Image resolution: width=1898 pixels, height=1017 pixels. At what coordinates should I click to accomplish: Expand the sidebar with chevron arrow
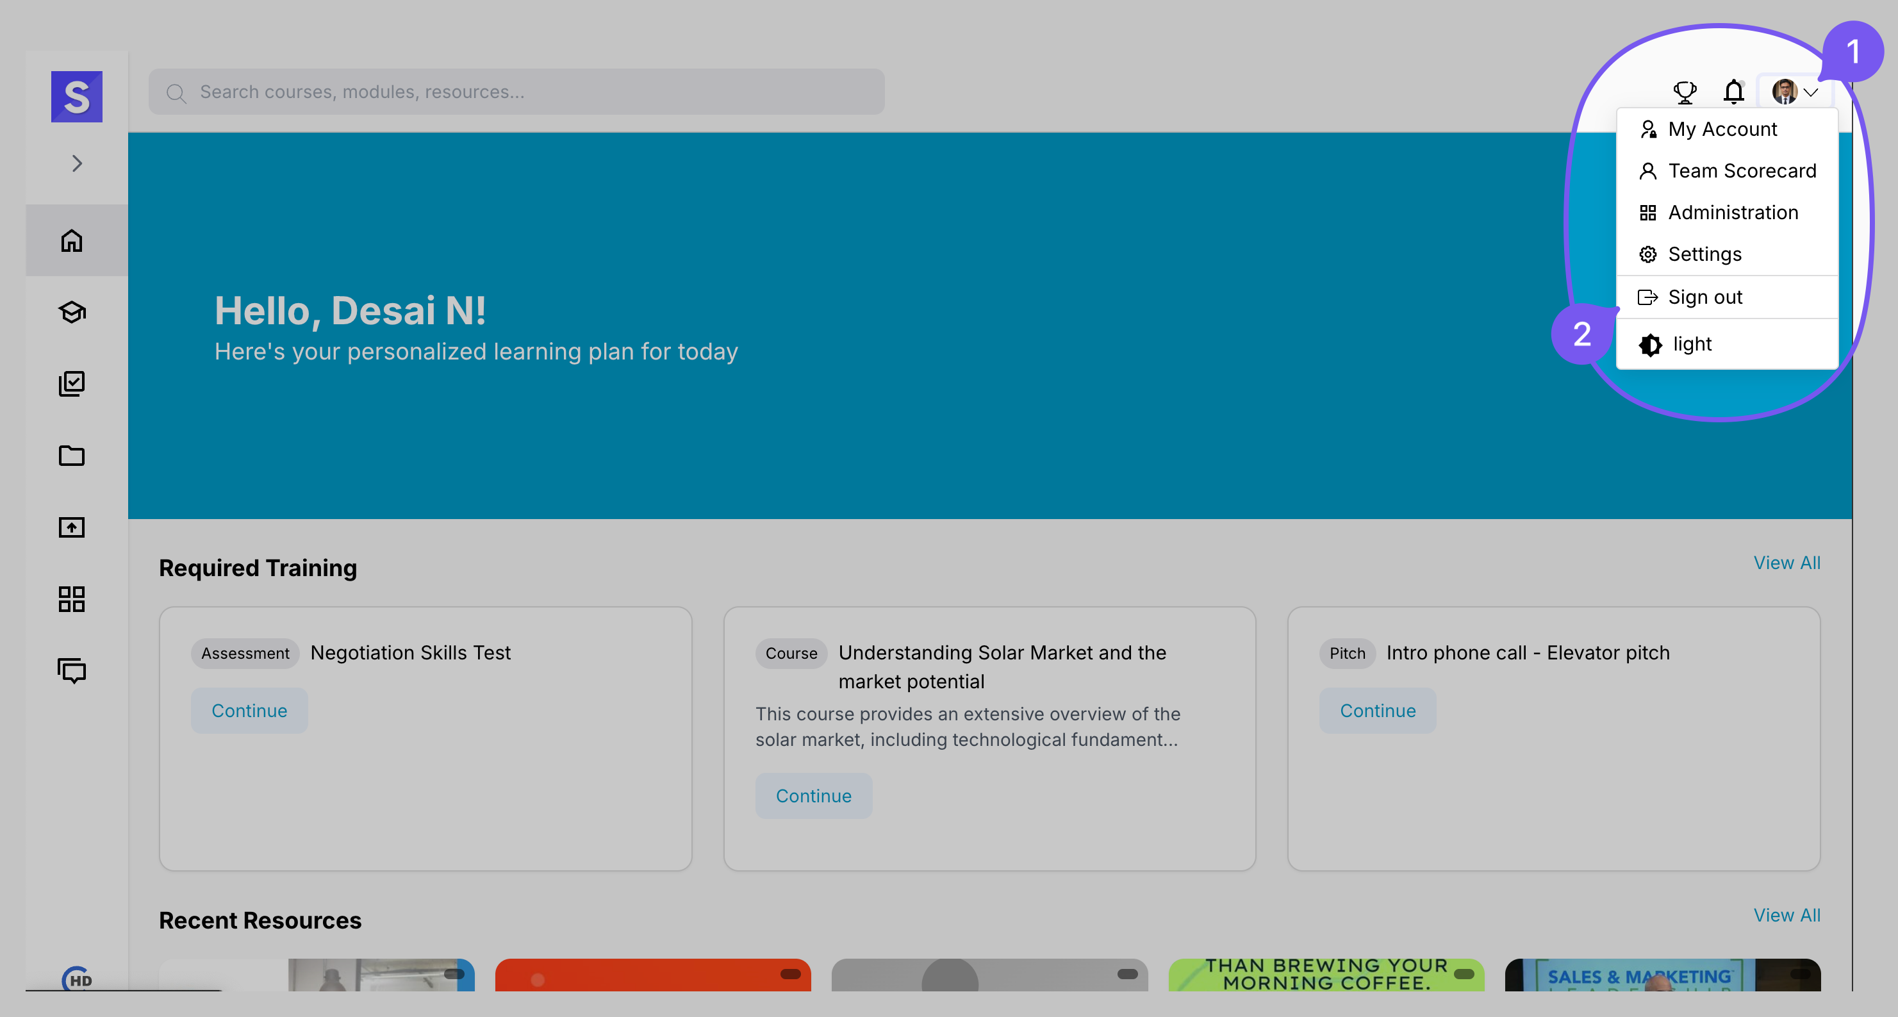77,163
